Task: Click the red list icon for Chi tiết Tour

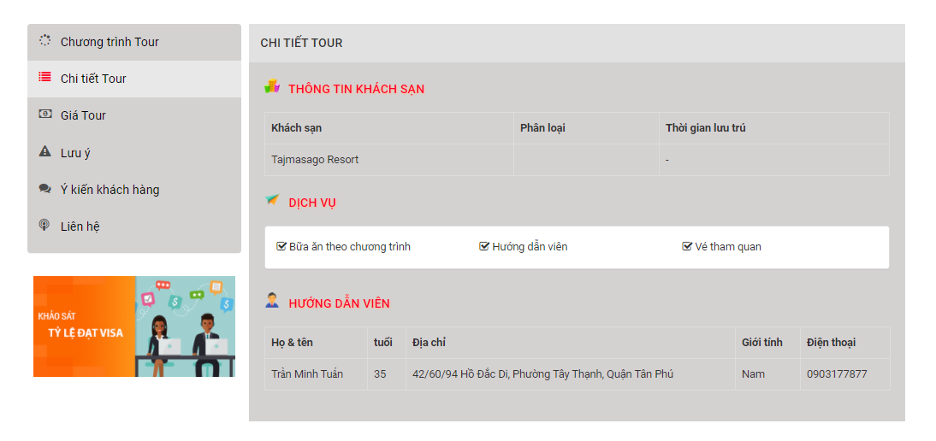Action: point(44,77)
